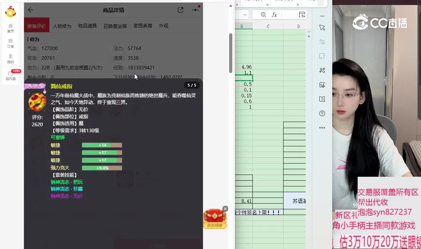Open more options ellipsis in side panel
Image resolution: width=421 pixels, height=249 pixels.
pyautogui.click(x=322, y=128)
